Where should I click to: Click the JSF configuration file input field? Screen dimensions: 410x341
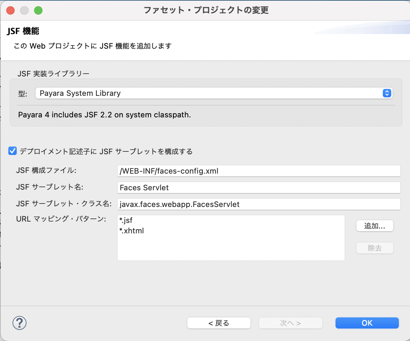(259, 171)
